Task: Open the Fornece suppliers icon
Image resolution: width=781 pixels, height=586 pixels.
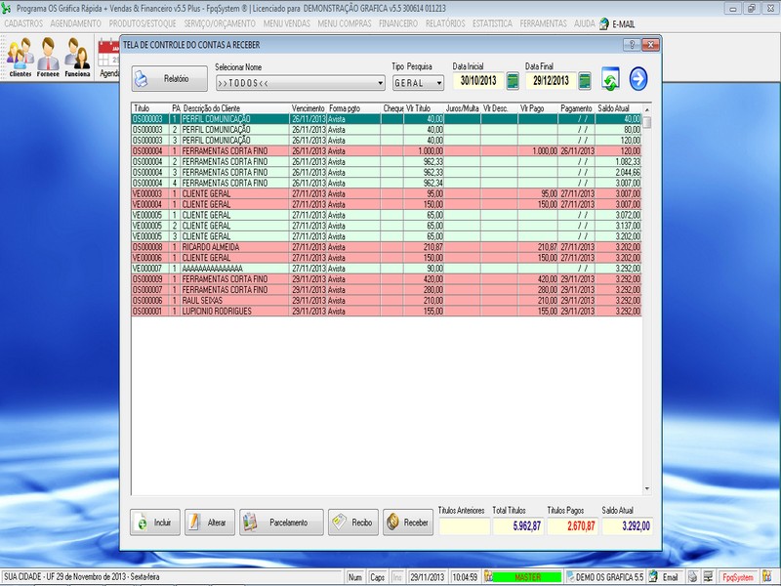Action: (49, 59)
